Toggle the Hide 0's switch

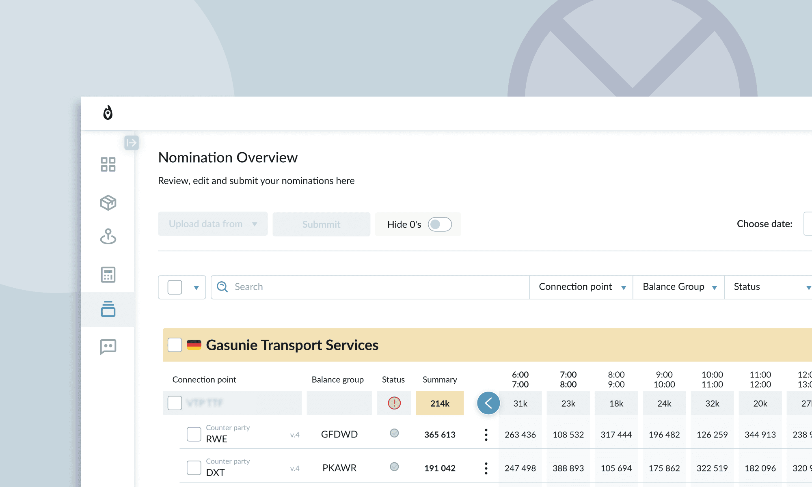click(440, 224)
